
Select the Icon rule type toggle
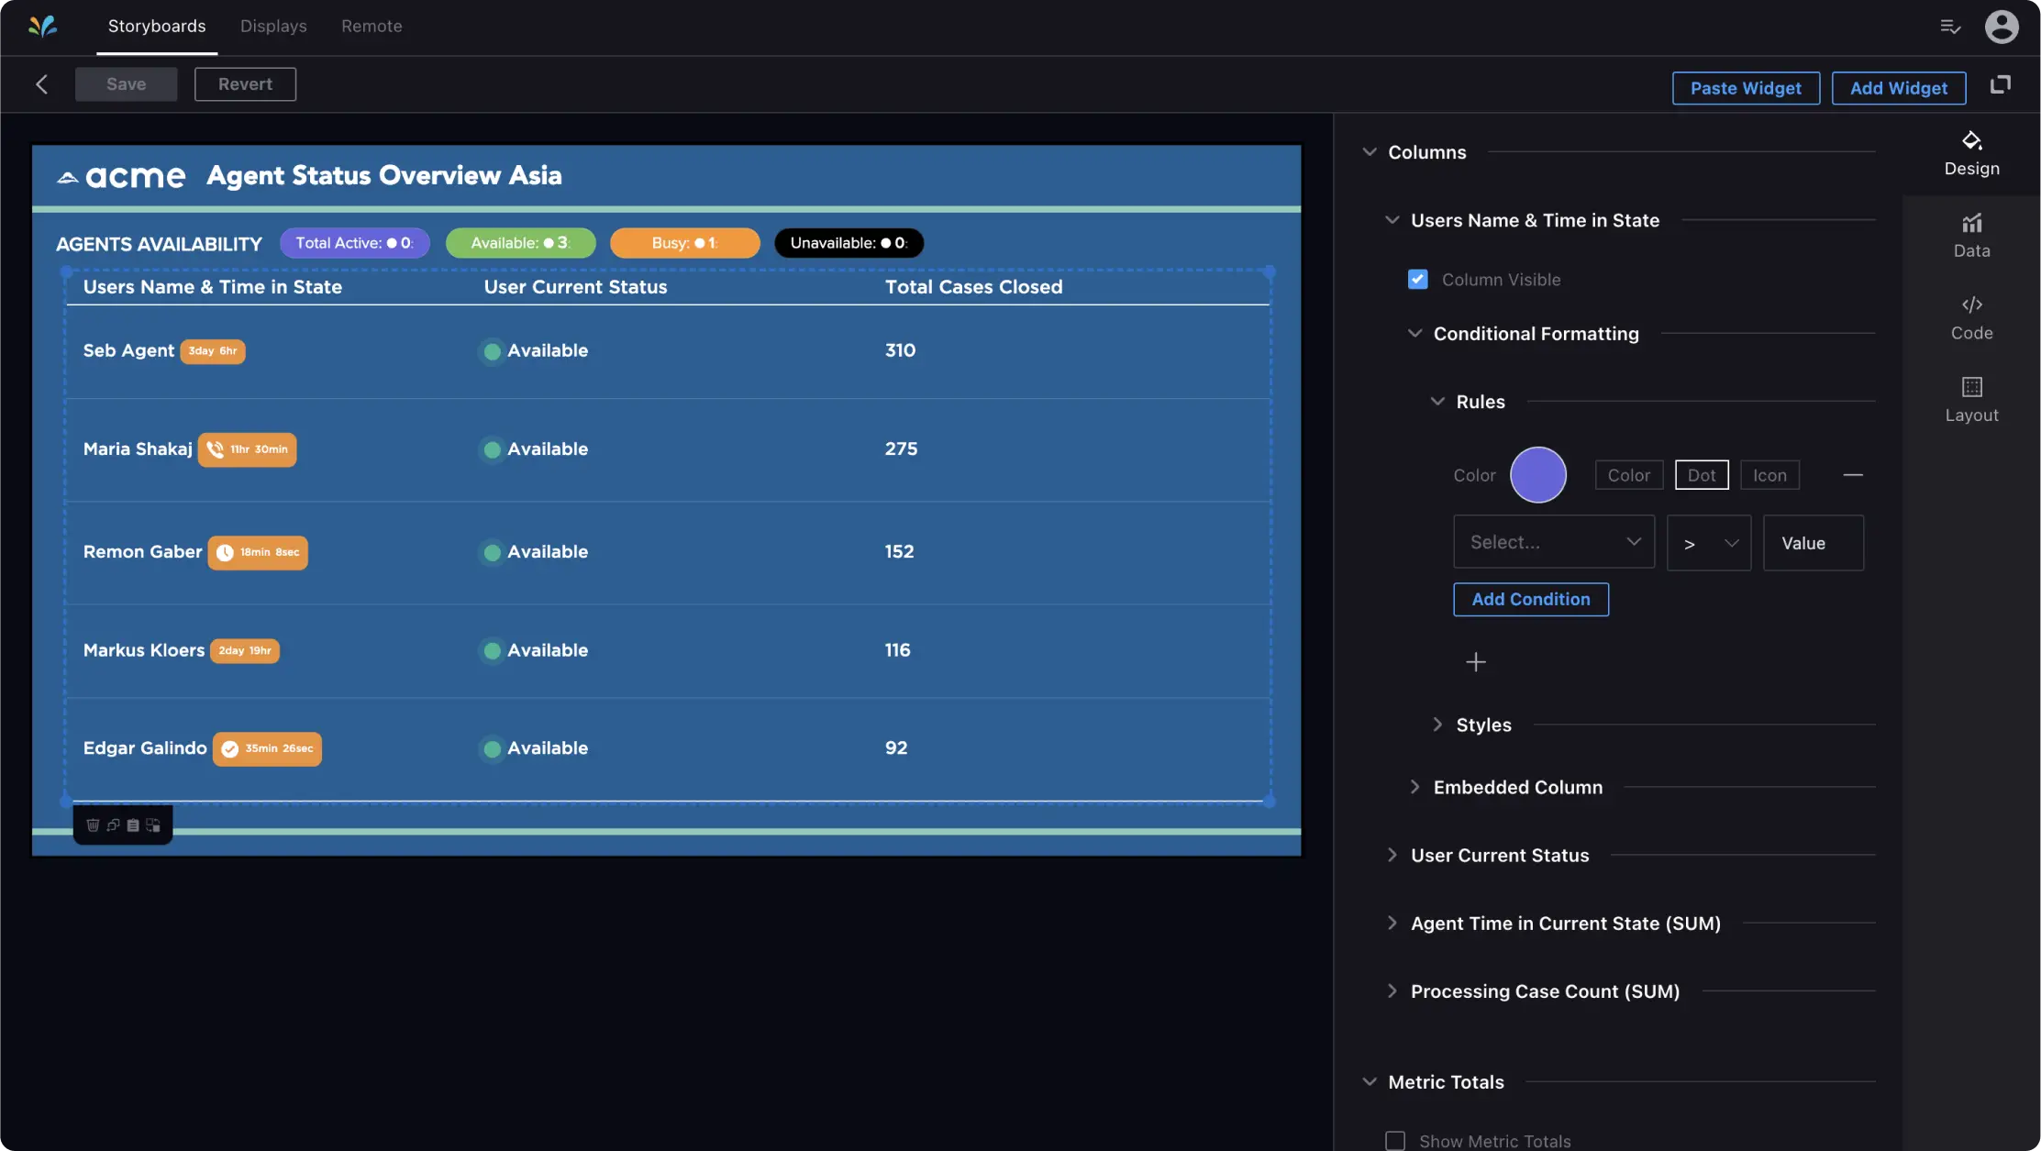(x=1769, y=475)
